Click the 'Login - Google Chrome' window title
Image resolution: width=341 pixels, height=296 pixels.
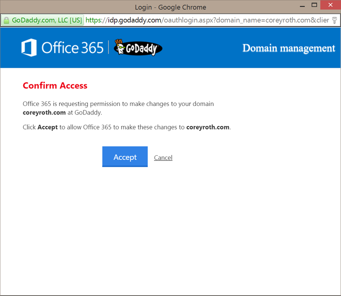click(x=170, y=7)
